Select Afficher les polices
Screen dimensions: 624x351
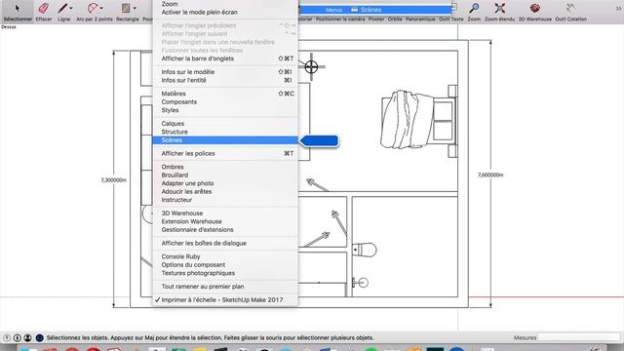pos(225,153)
